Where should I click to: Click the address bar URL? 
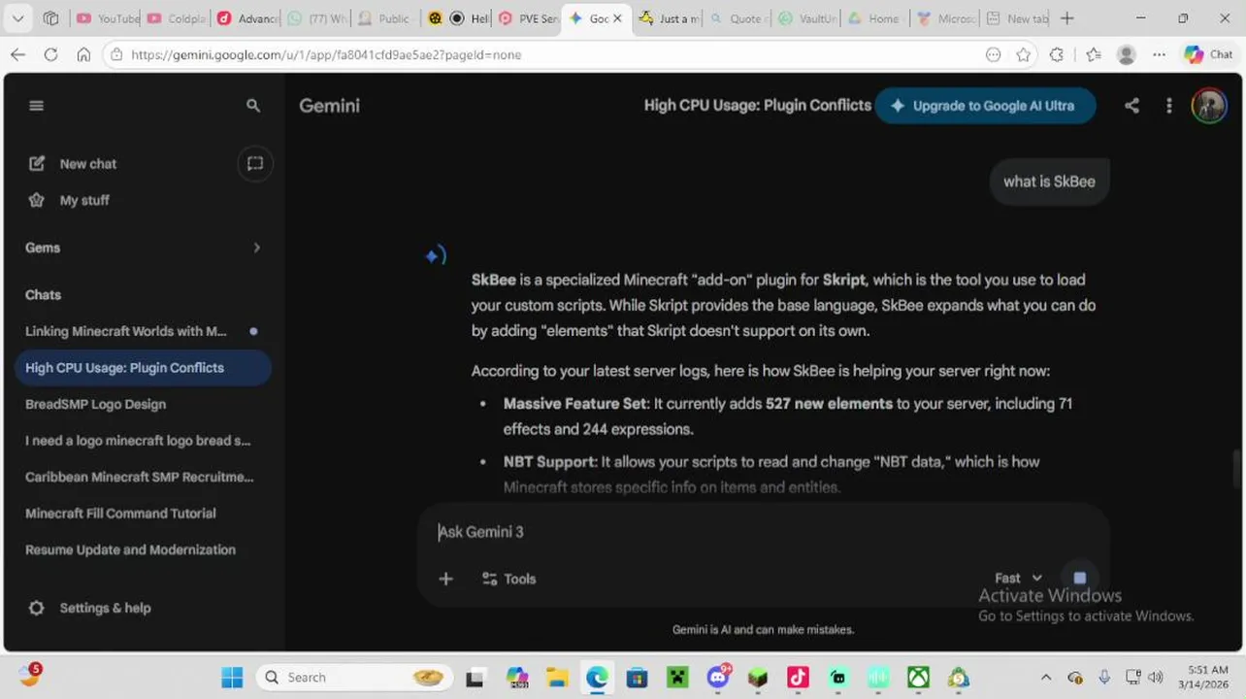(326, 54)
